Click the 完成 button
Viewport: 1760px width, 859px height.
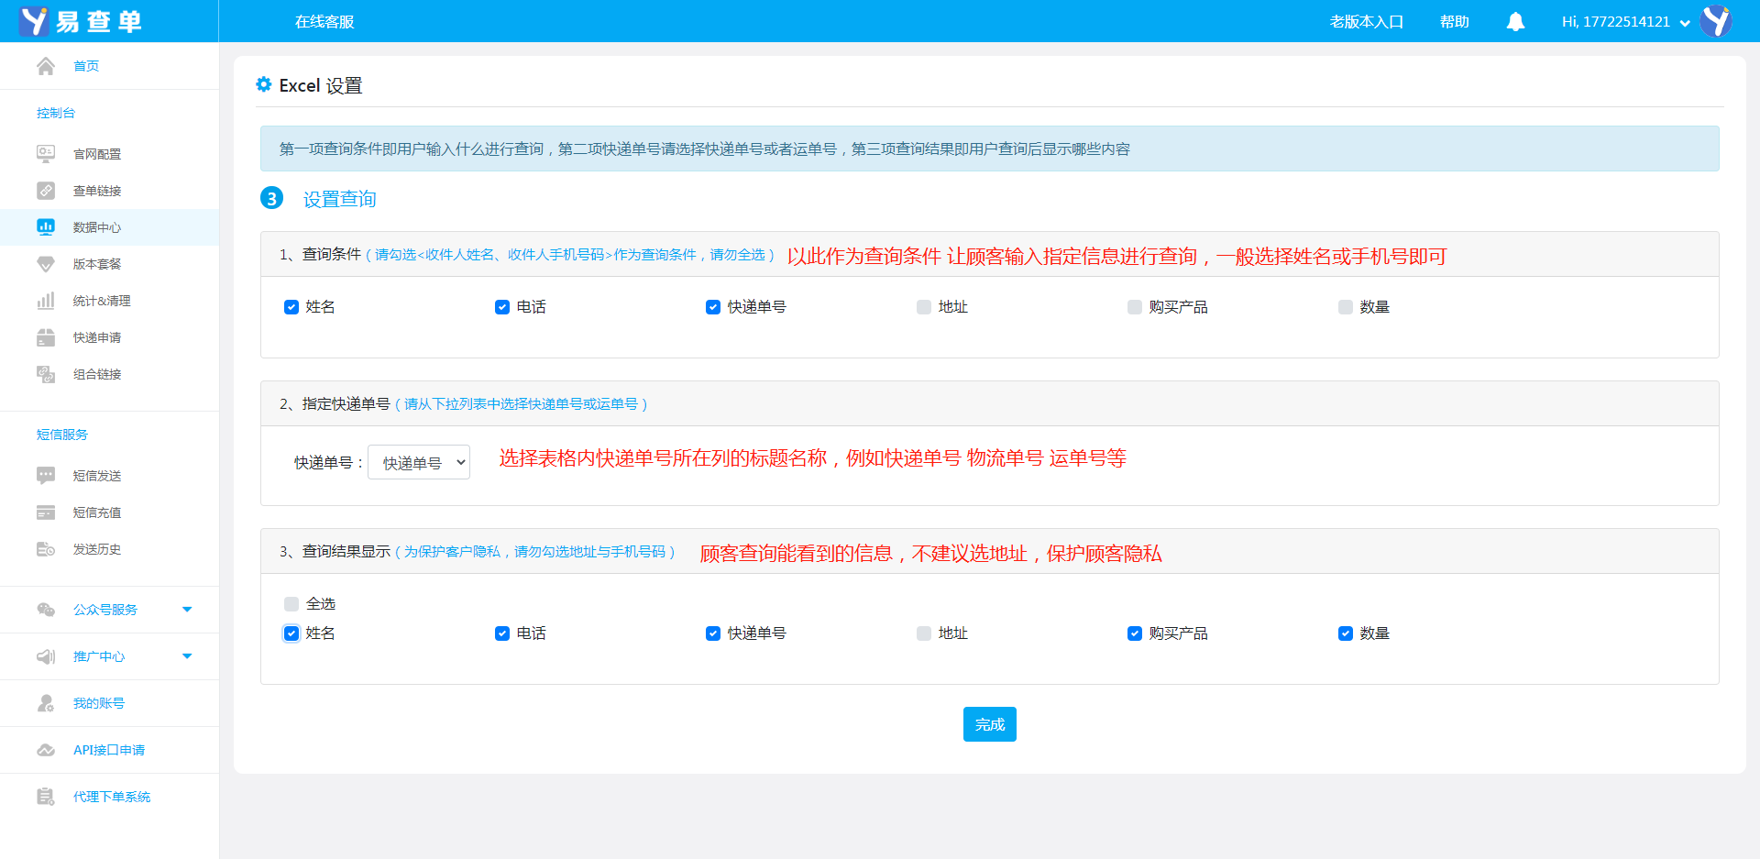(x=989, y=724)
